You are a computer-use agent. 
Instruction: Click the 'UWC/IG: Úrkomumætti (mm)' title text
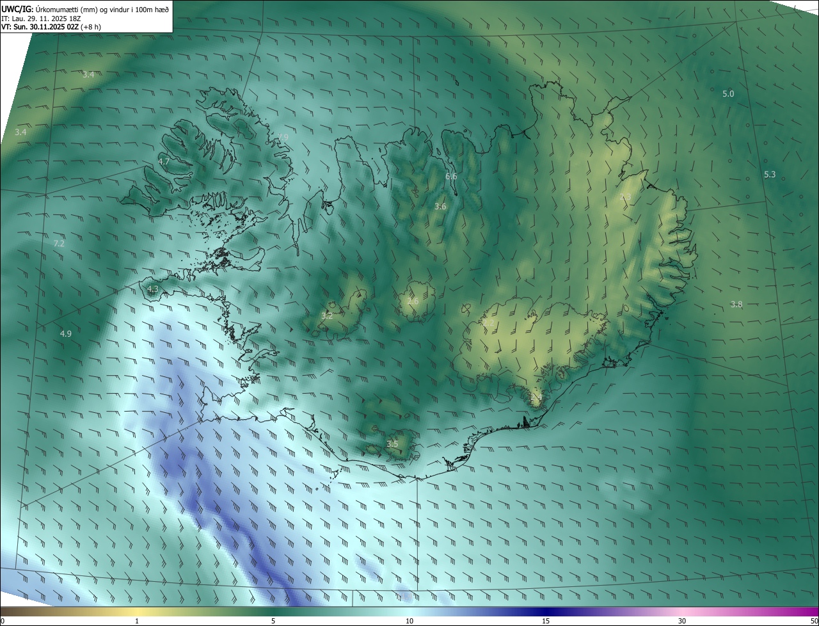coord(50,8)
